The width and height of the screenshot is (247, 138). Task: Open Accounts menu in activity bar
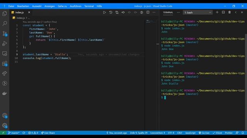coord(5,116)
